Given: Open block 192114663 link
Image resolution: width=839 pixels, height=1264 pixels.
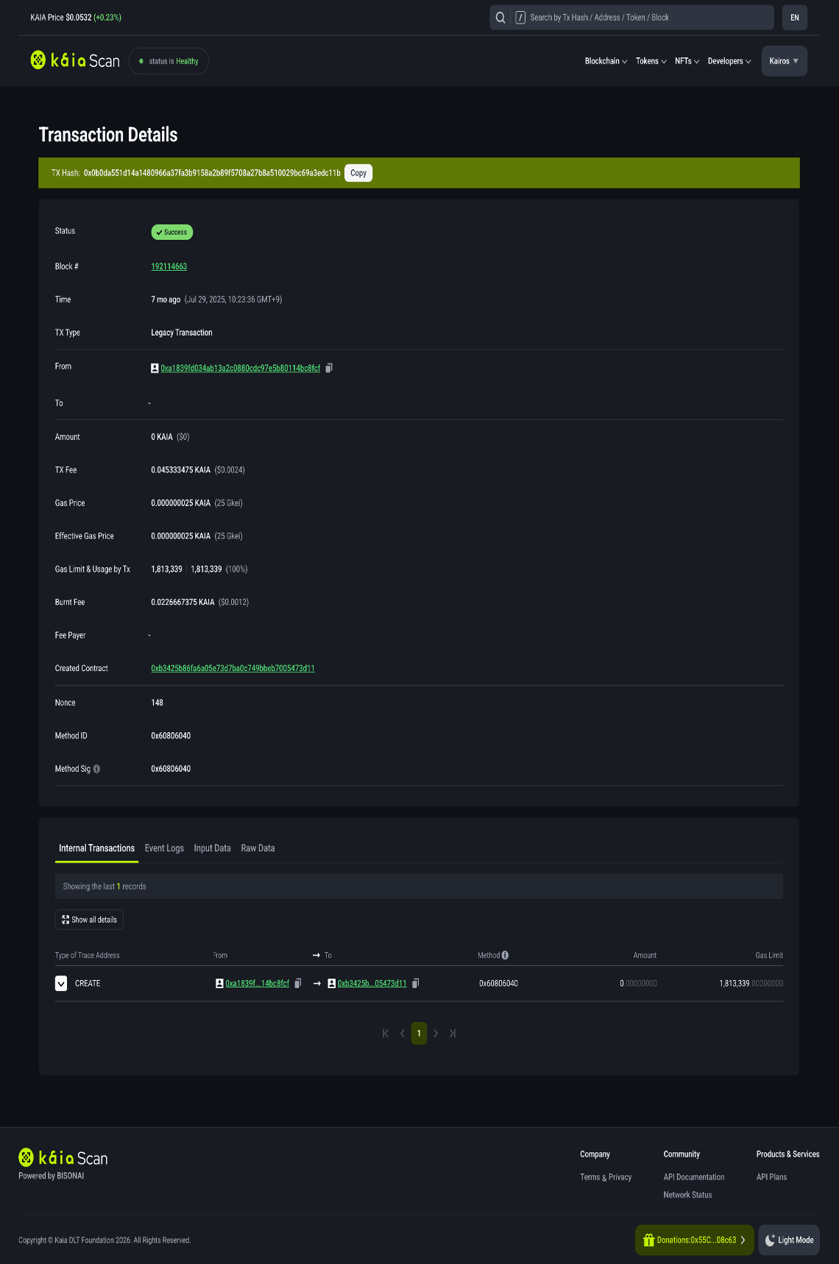Looking at the screenshot, I should [169, 266].
